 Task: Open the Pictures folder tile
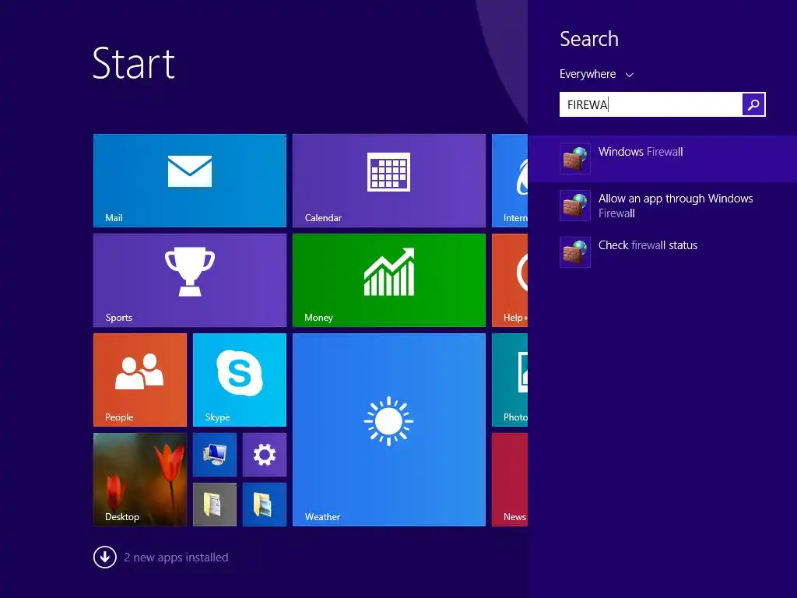(x=265, y=505)
